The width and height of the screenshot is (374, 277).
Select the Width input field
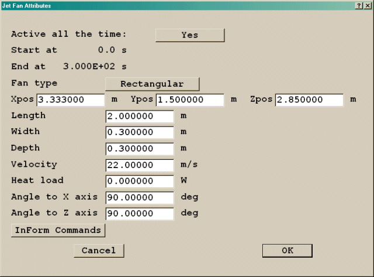(140, 132)
